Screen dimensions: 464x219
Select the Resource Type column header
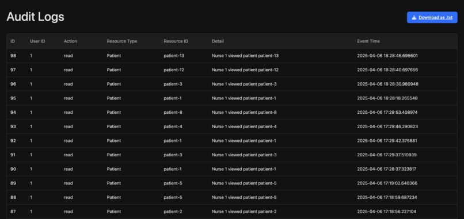click(122, 41)
